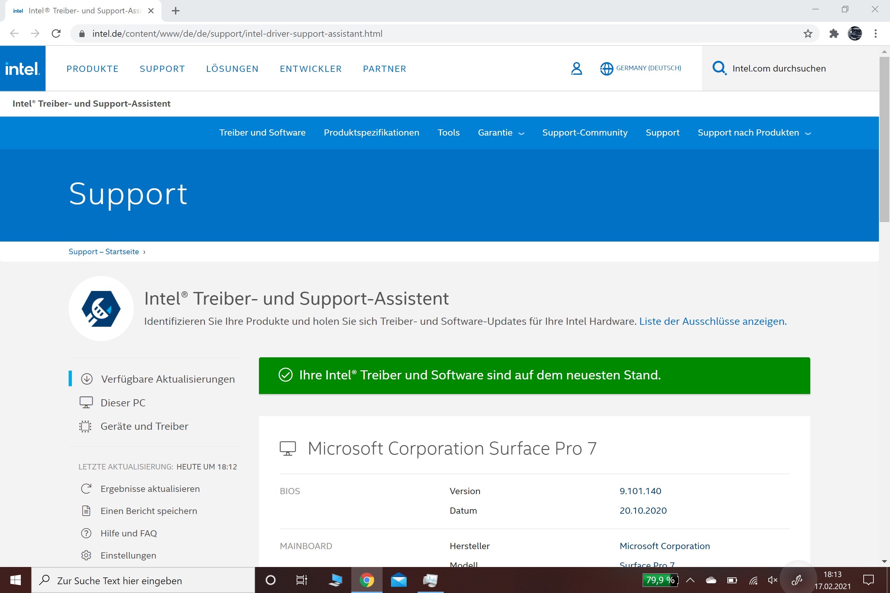Expand the Garantie dropdown
Image resolution: width=890 pixels, height=593 pixels.
pos(501,133)
